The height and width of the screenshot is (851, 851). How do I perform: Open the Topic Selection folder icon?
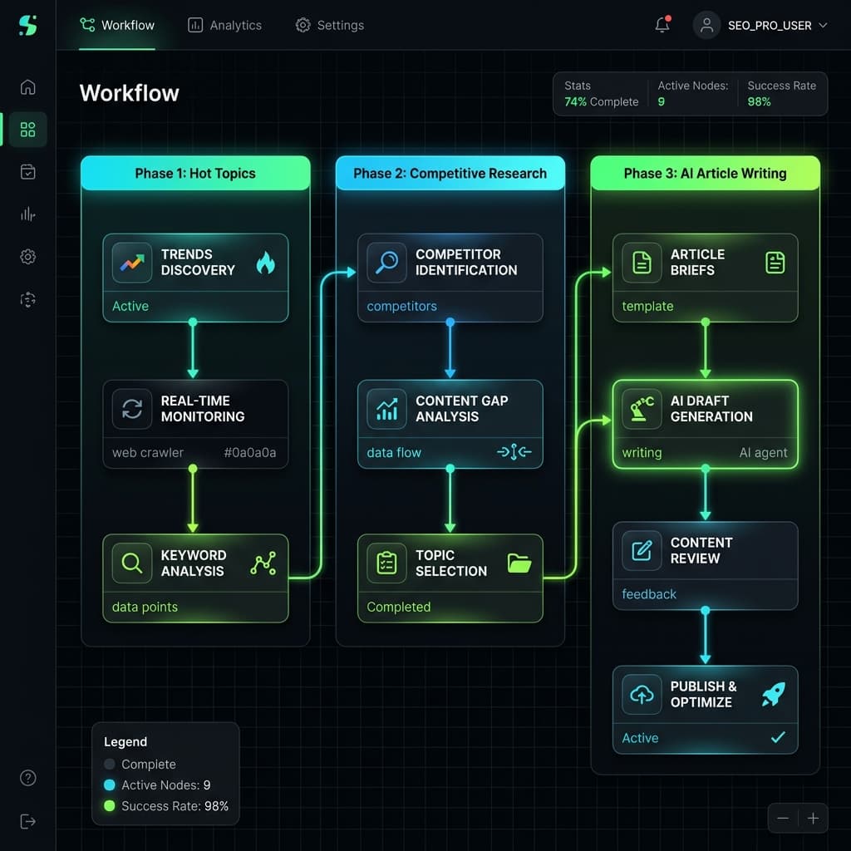[519, 563]
